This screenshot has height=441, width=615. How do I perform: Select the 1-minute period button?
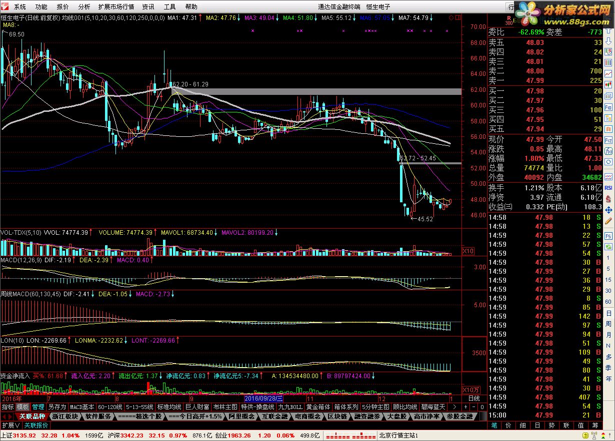[608, 258]
